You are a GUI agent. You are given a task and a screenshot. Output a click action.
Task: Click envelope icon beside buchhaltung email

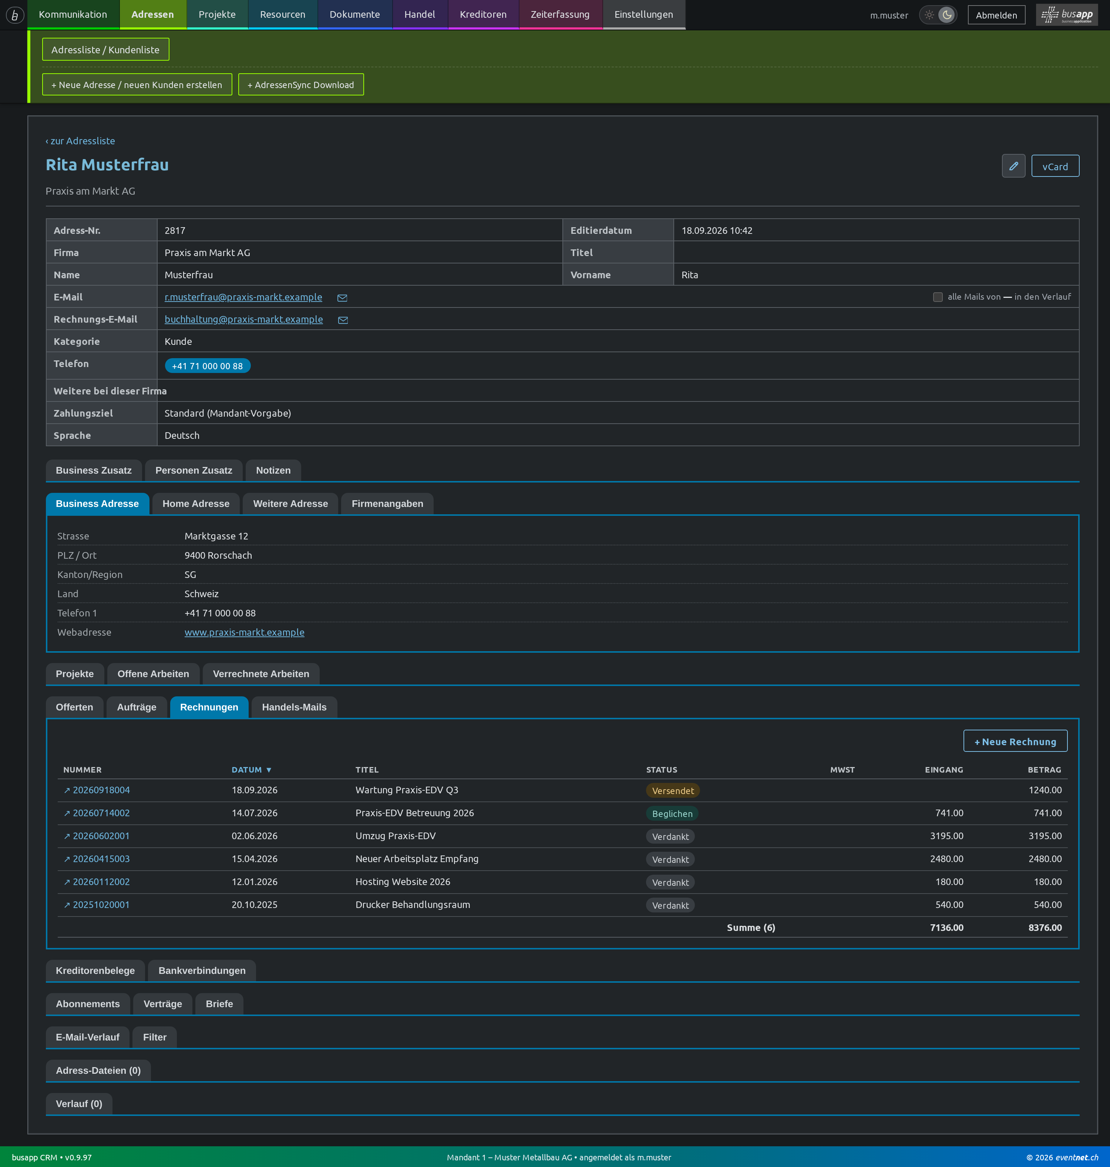tap(343, 320)
